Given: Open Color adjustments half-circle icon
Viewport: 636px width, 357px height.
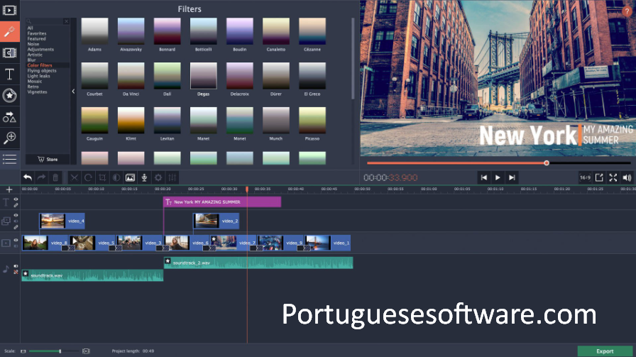Looking at the screenshot, I should (x=116, y=177).
